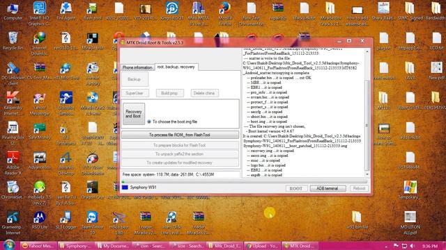
Task: Click 'To unpack yaffs2 the section' button
Action: [x=180, y=154]
